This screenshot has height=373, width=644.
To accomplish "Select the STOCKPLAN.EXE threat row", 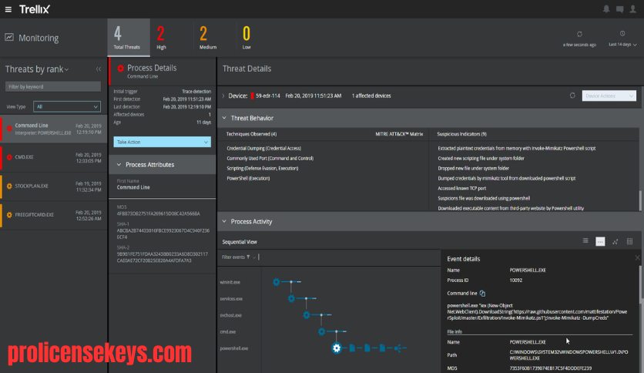I will [x=54, y=186].
